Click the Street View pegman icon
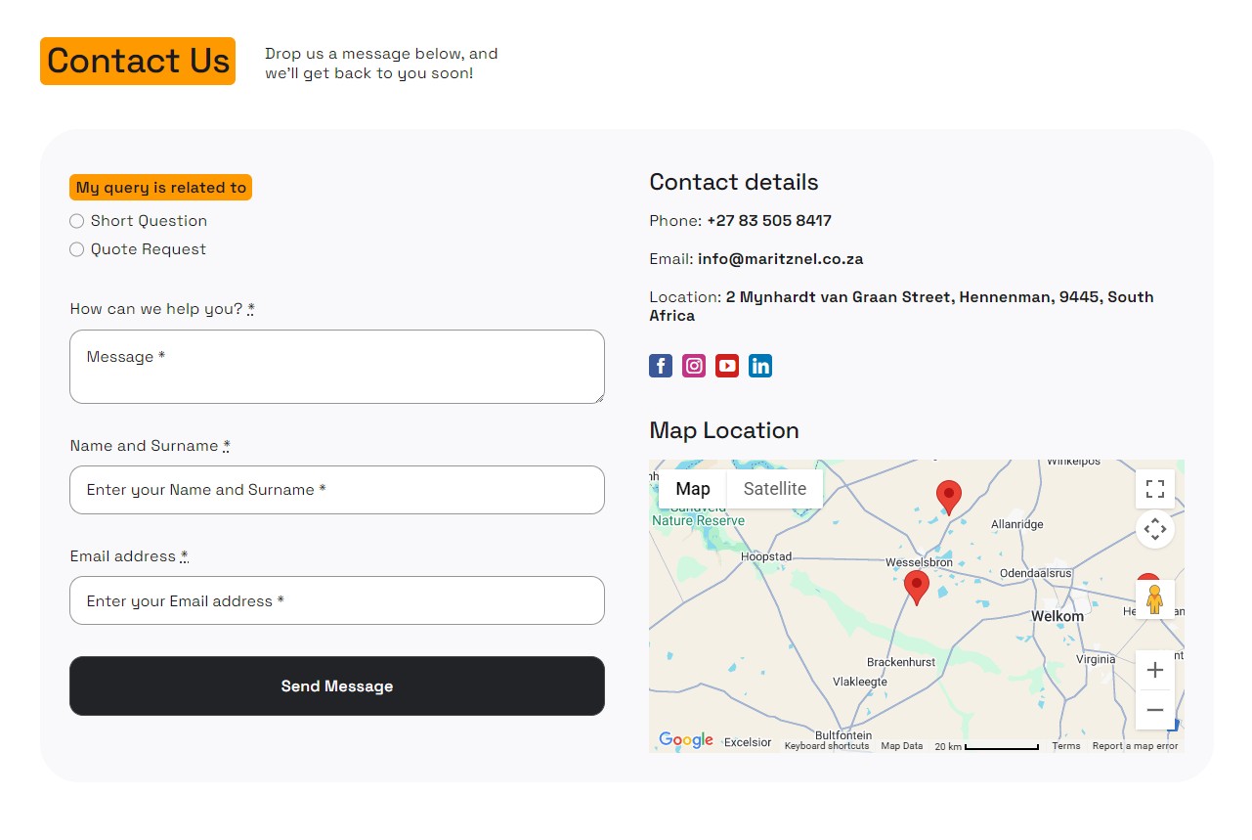Viewport: 1252px width, 840px height. click(x=1154, y=598)
